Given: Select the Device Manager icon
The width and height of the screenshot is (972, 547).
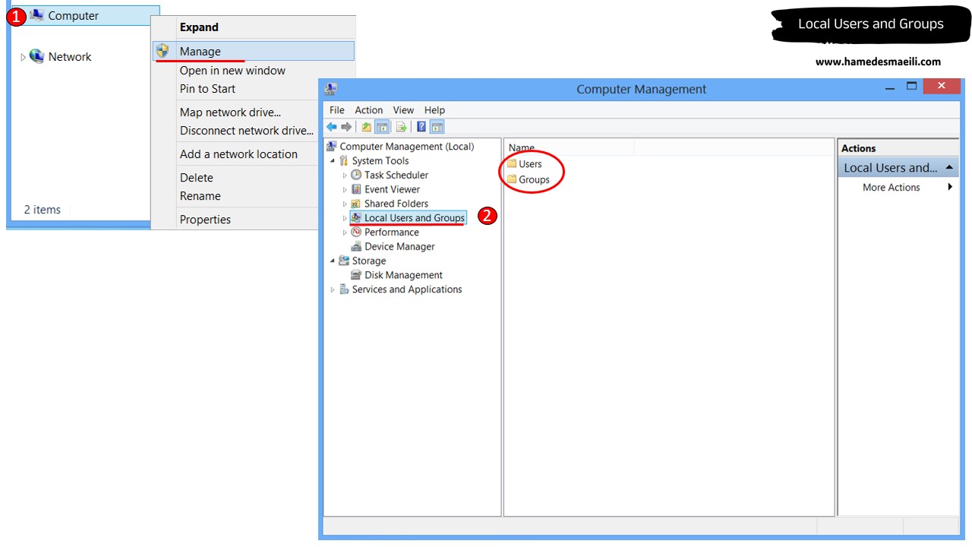Looking at the screenshot, I should click(x=356, y=247).
